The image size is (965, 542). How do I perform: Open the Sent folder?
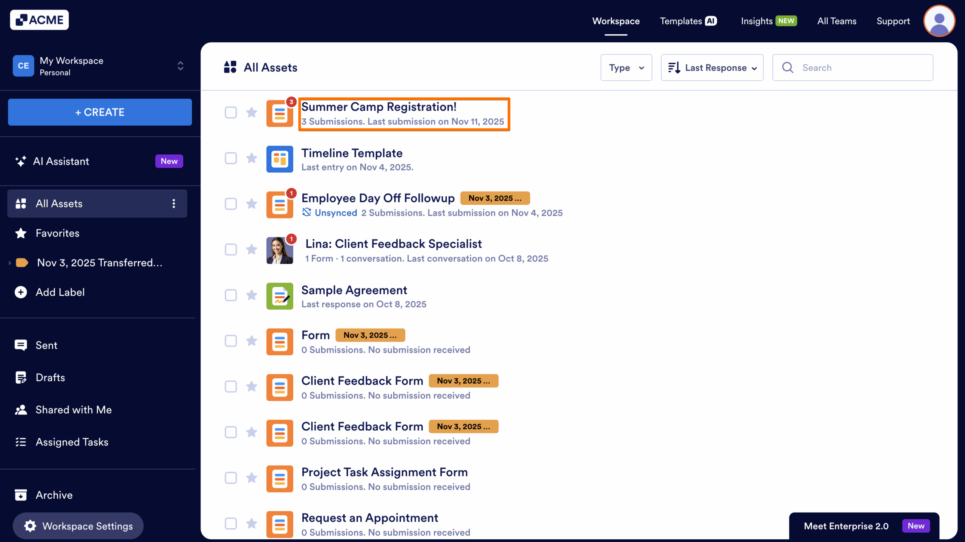pos(46,345)
